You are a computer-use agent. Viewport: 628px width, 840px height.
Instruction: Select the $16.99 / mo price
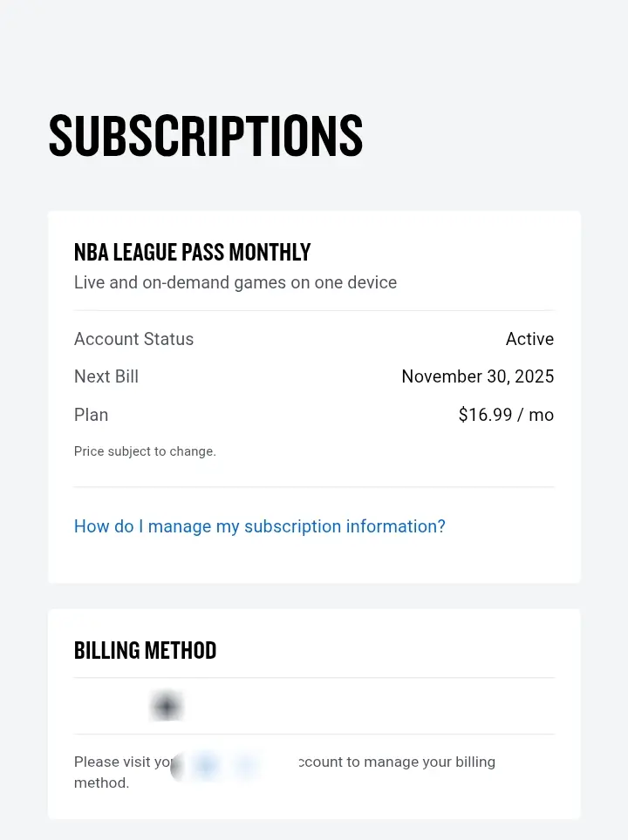coord(506,415)
